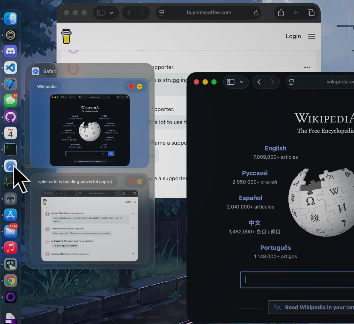The image size is (354, 324).
Task: Click the Wikipedia search input field
Action: (x=297, y=280)
